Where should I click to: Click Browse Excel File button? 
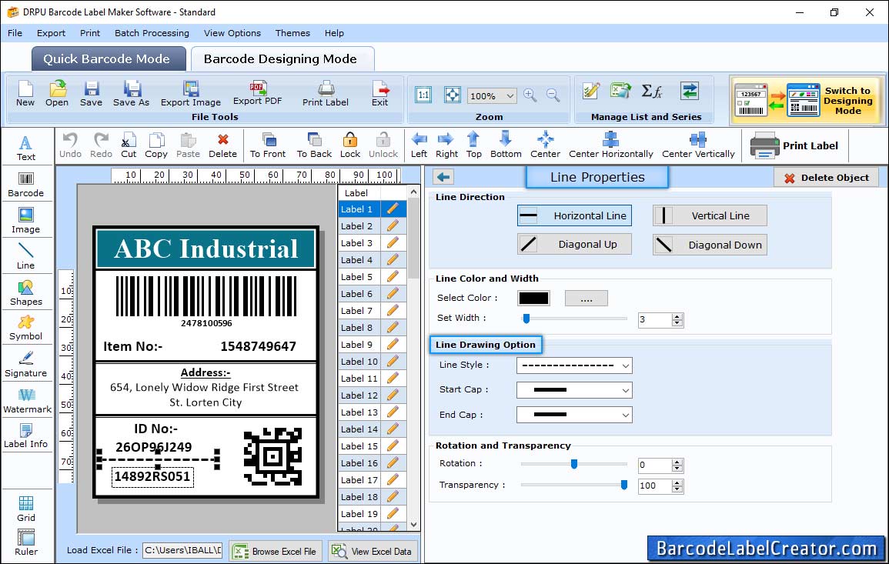point(276,551)
